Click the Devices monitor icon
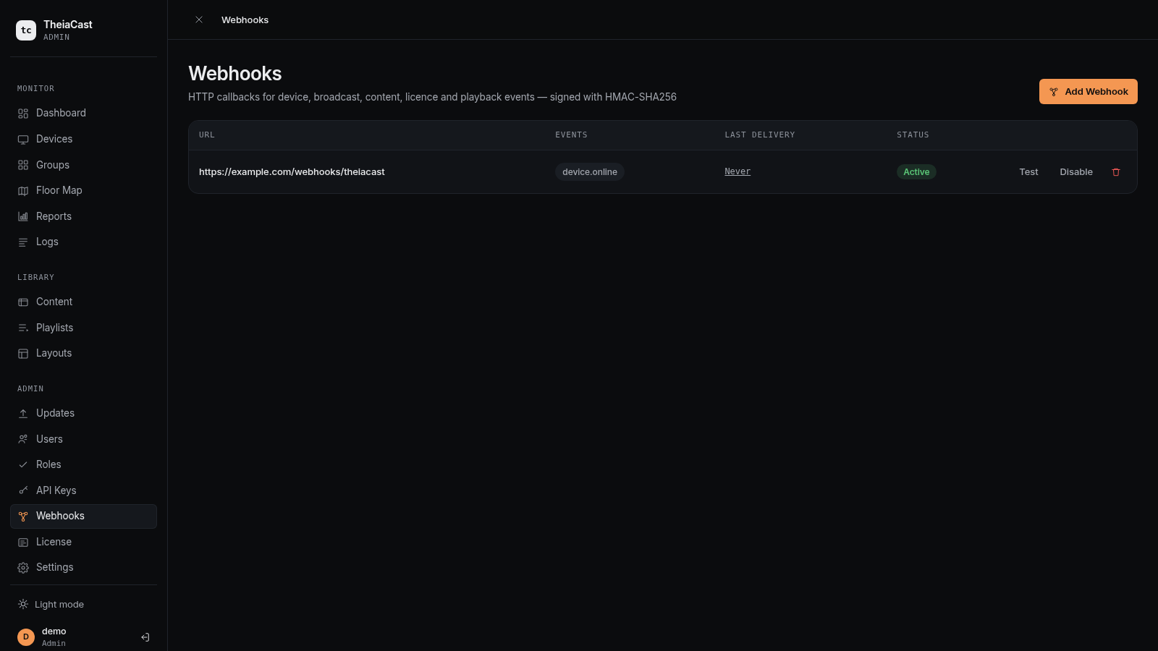Image resolution: width=1158 pixels, height=651 pixels. [23, 140]
